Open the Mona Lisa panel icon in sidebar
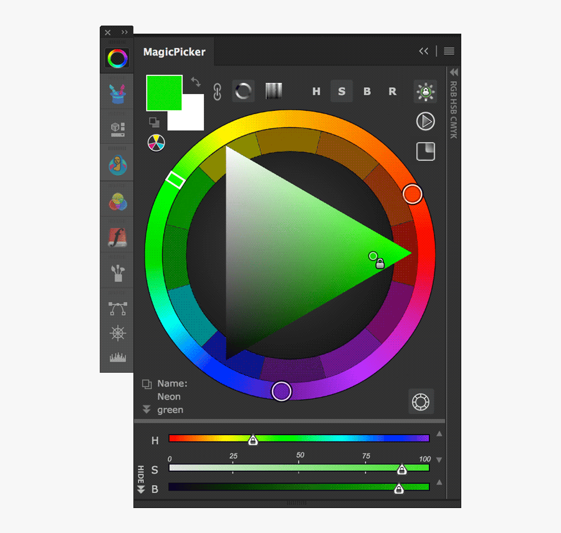The image size is (561, 533). pos(117,163)
